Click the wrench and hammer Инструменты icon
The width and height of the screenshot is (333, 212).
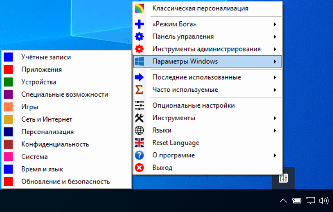tap(139, 118)
